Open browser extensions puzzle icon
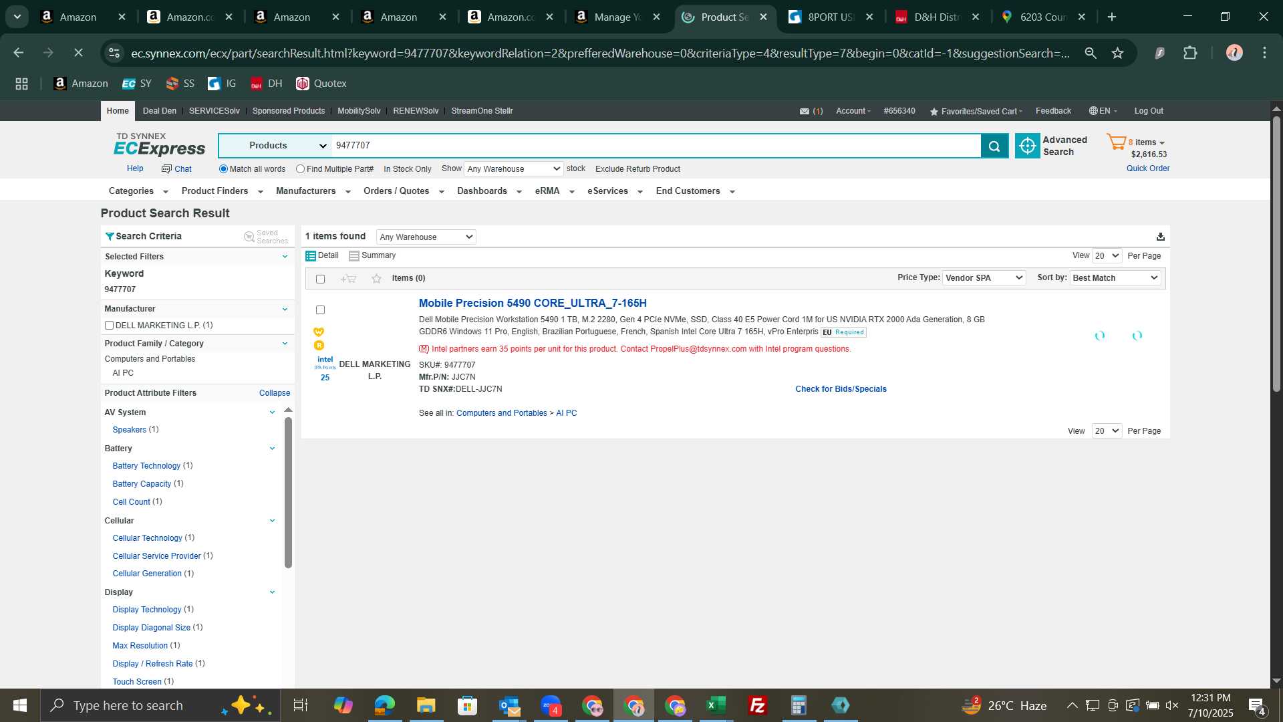This screenshot has width=1283, height=722. pyautogui.click(x=1190, y=53)
